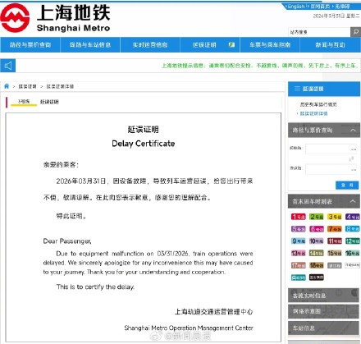Select Line 3 yellow badge
Viewport: 361px width, 344px height.
[x=335, y=217]
